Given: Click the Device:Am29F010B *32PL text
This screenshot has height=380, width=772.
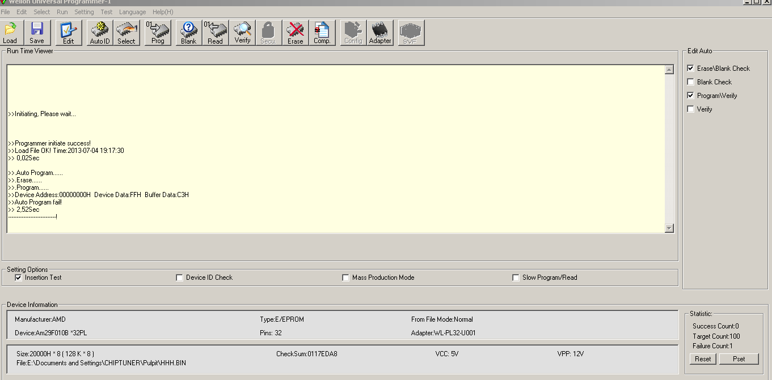Looking at the screenshot, I should pyautogui.click(x=51, y=333).
